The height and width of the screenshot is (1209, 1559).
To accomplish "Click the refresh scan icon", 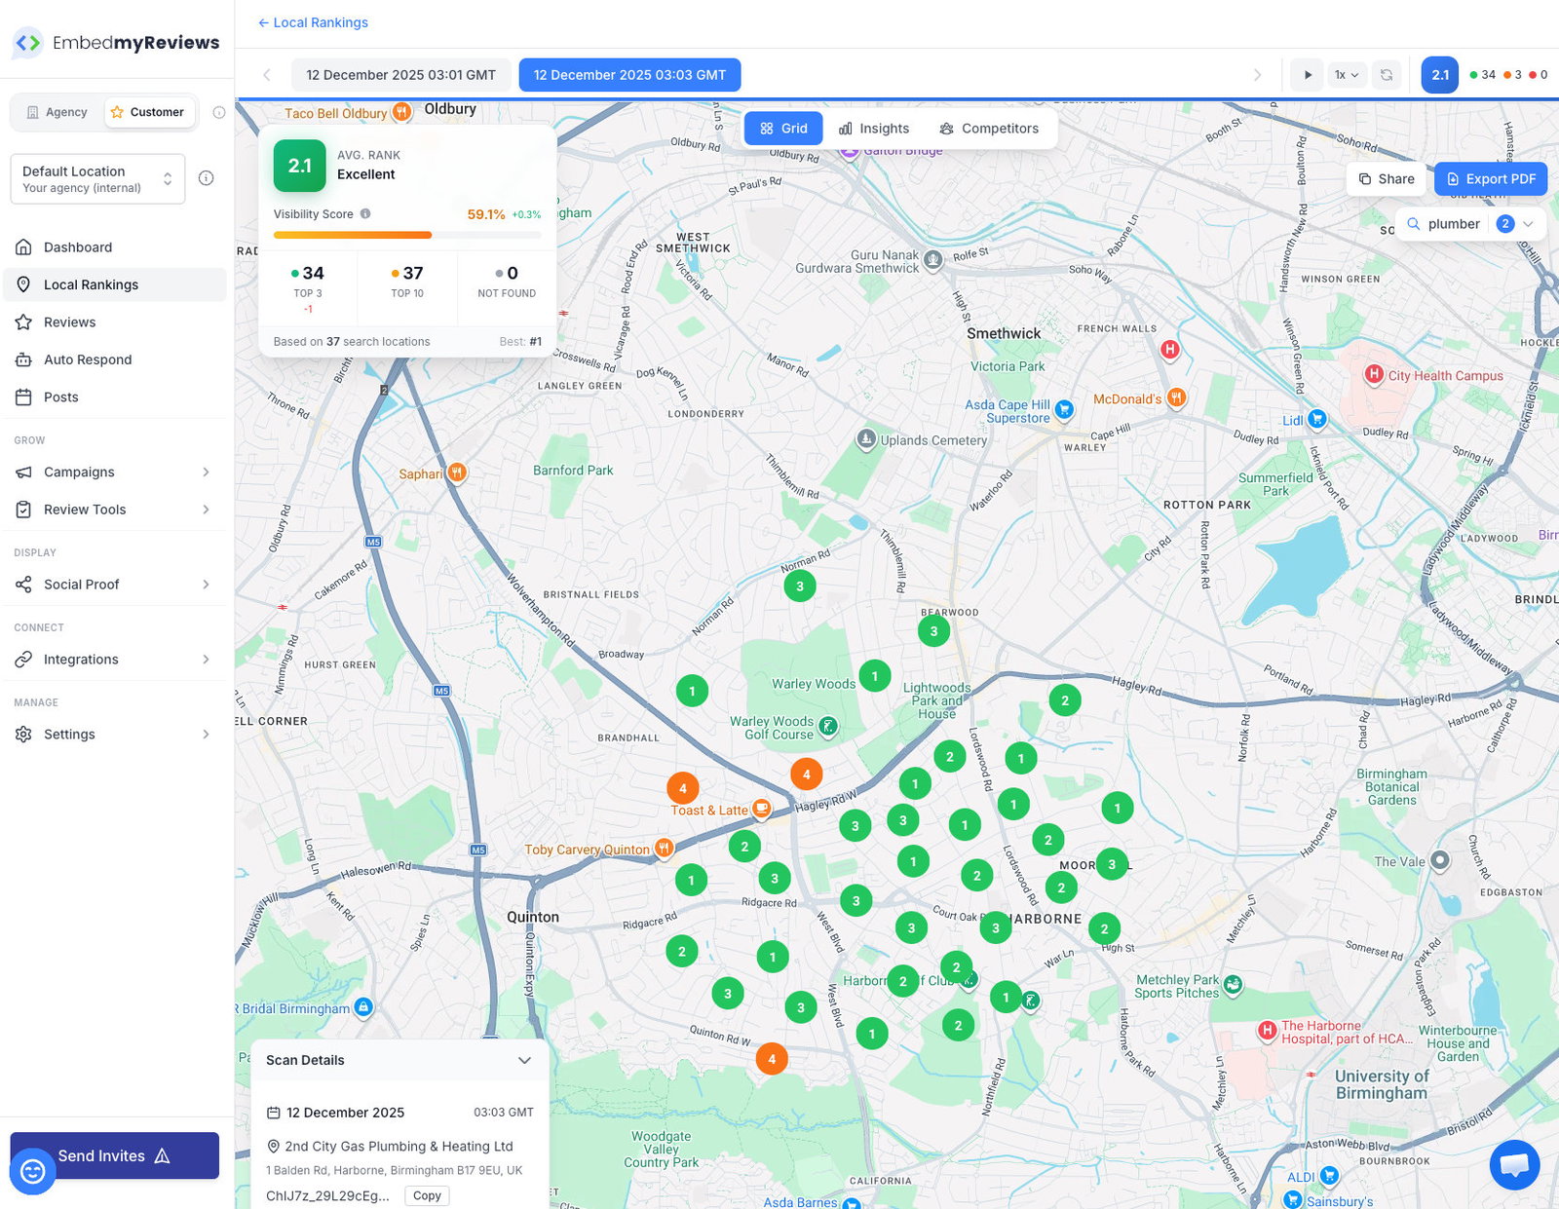I will [1387, 75].
